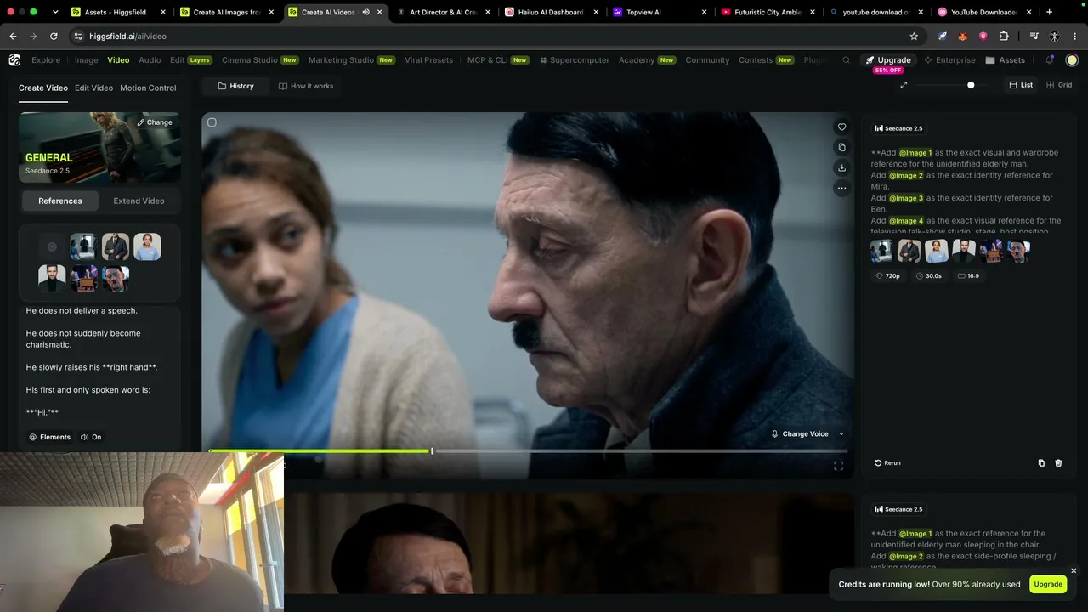Open the Assets folder link
1088x612 pixels.
pos(1006,60)
